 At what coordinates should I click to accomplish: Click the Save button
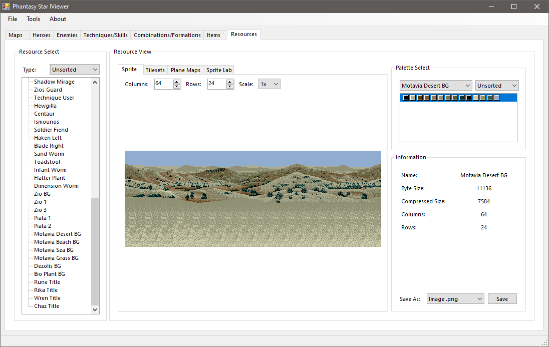pos(502,298)
